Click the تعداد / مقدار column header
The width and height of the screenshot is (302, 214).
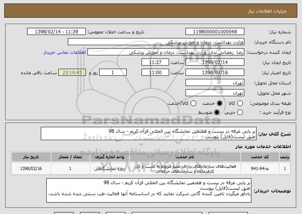[x=70, y=157]
